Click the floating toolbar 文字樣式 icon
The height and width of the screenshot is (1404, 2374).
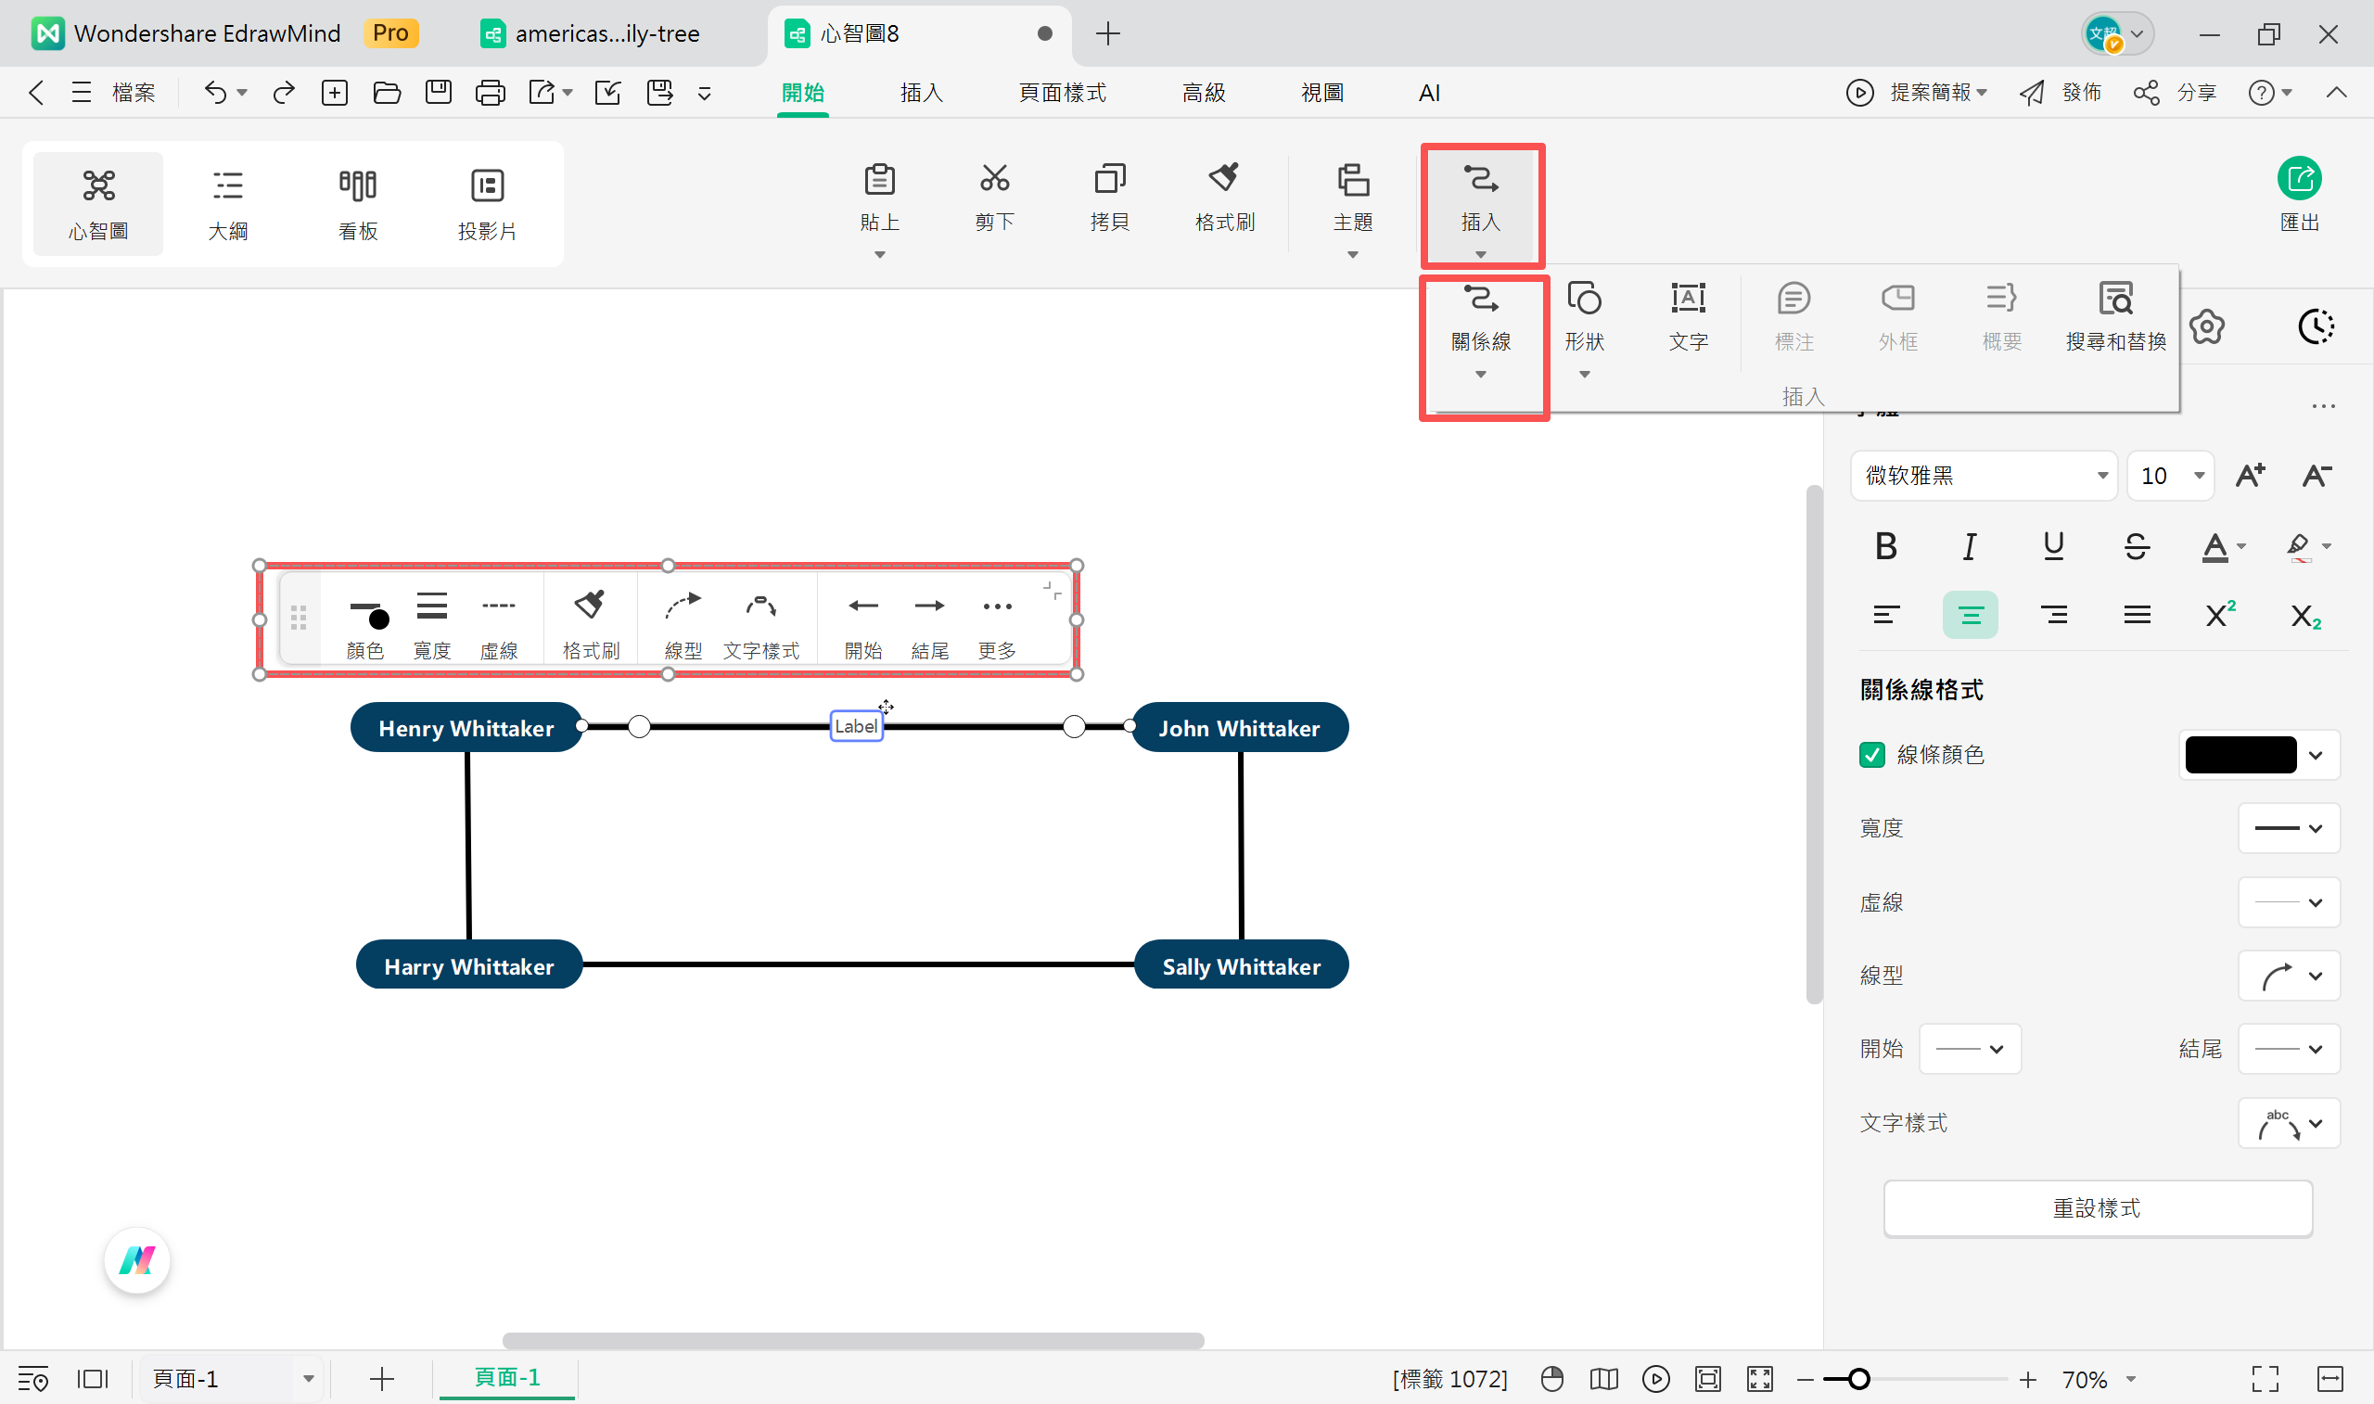click(760, 606)
